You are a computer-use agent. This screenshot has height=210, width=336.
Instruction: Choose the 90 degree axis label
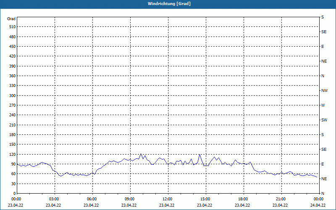pyautogui.click(x=13, y=164)
